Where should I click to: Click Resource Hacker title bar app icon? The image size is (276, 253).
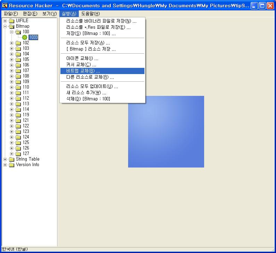coord(5,5)
